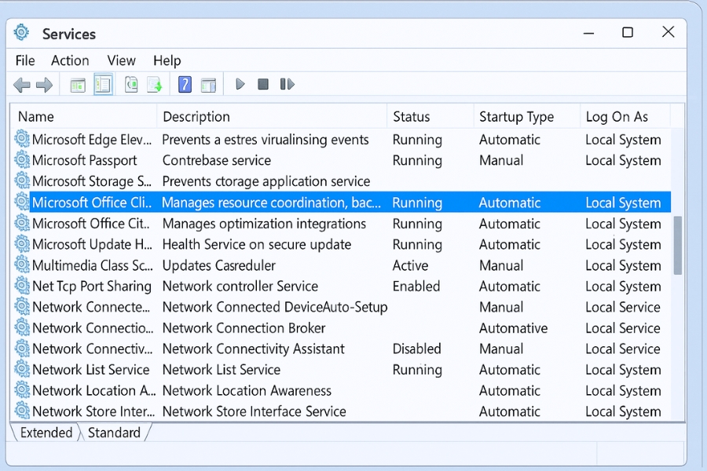The height and width of the screenshot is (471, 707).
Task: Click the Export List toolbar icon
Action: click(x=155, y=85)
